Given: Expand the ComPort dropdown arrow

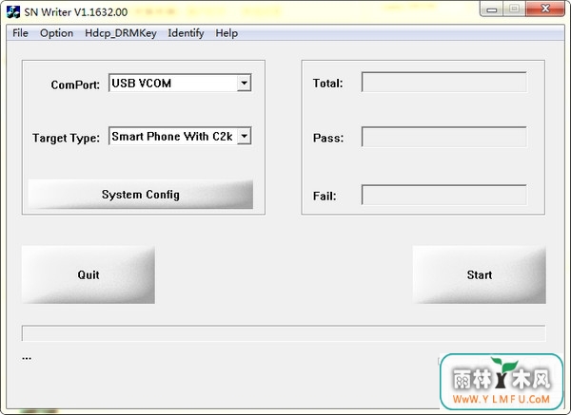Looking at the screenshot, I should [x=244, y=84].
